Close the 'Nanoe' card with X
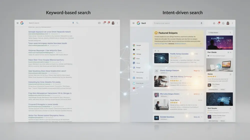250x140 pixels. [230, 74]
